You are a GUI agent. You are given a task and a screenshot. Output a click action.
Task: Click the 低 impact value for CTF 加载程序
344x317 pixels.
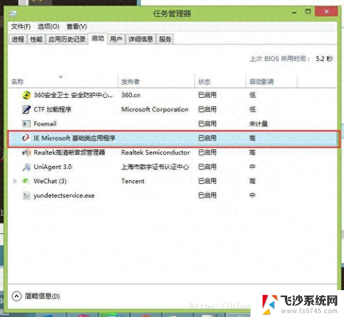point(252,110)
